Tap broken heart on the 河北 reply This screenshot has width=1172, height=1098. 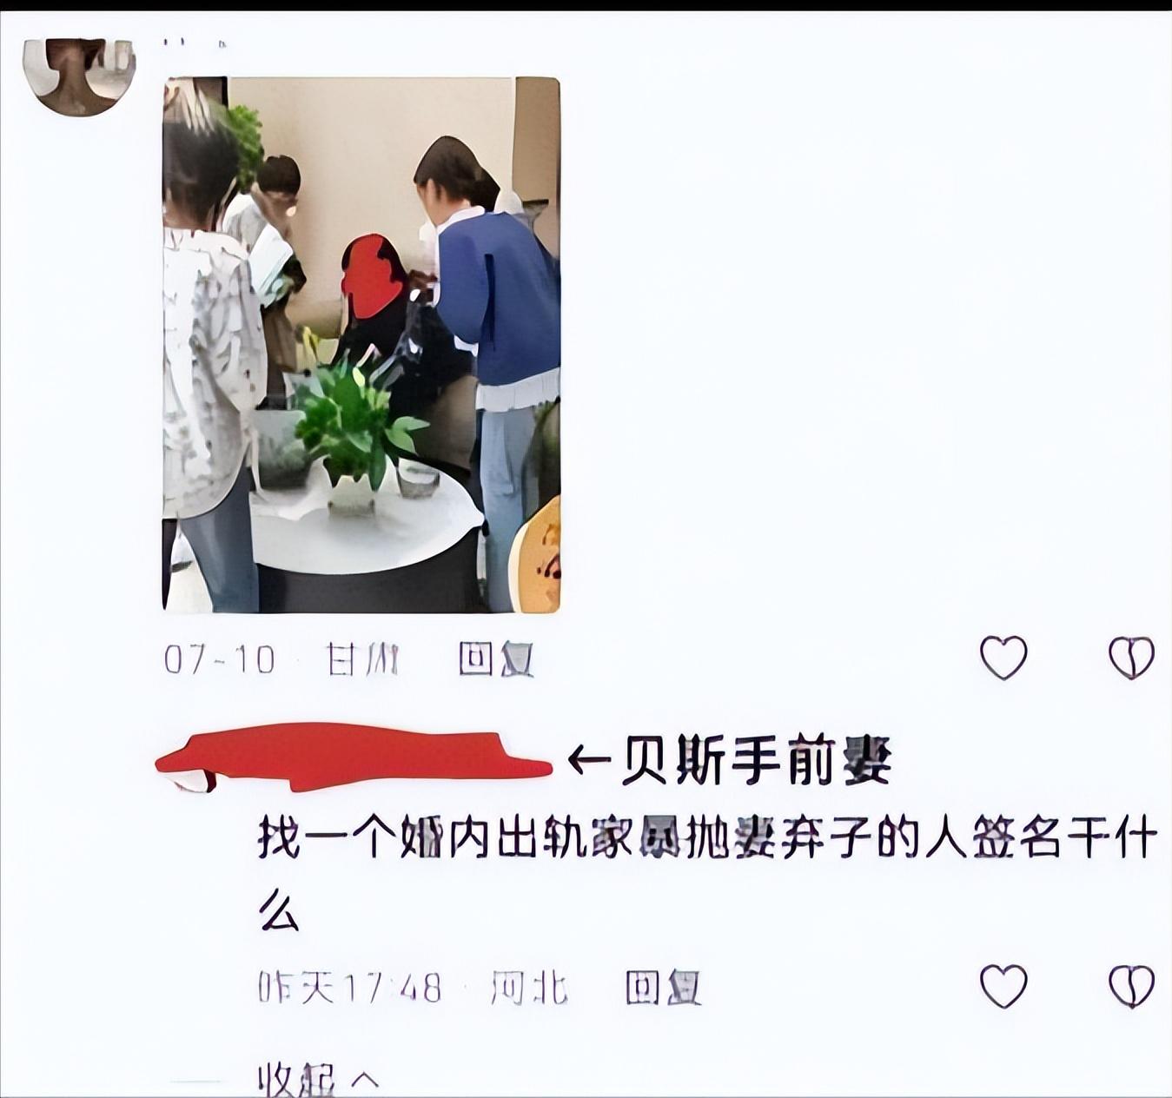point(1131,986)
